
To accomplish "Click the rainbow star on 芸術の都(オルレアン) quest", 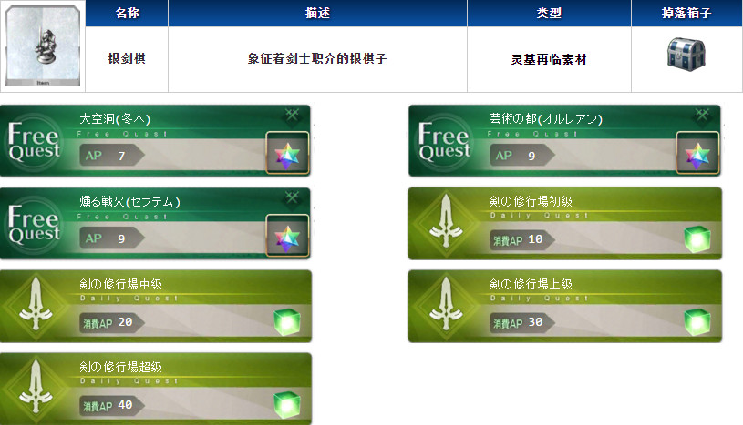I will (x=697, y=153).
